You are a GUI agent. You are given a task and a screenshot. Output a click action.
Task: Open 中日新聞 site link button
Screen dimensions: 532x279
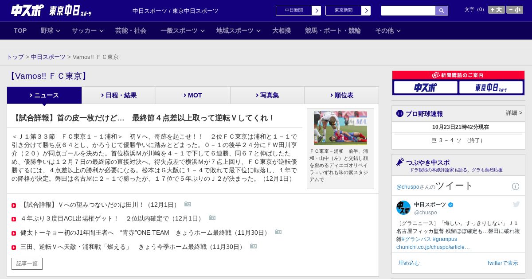coord(294,11)
